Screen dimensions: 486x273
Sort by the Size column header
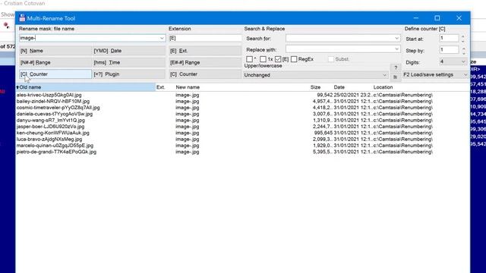click(x=320, y=87)
